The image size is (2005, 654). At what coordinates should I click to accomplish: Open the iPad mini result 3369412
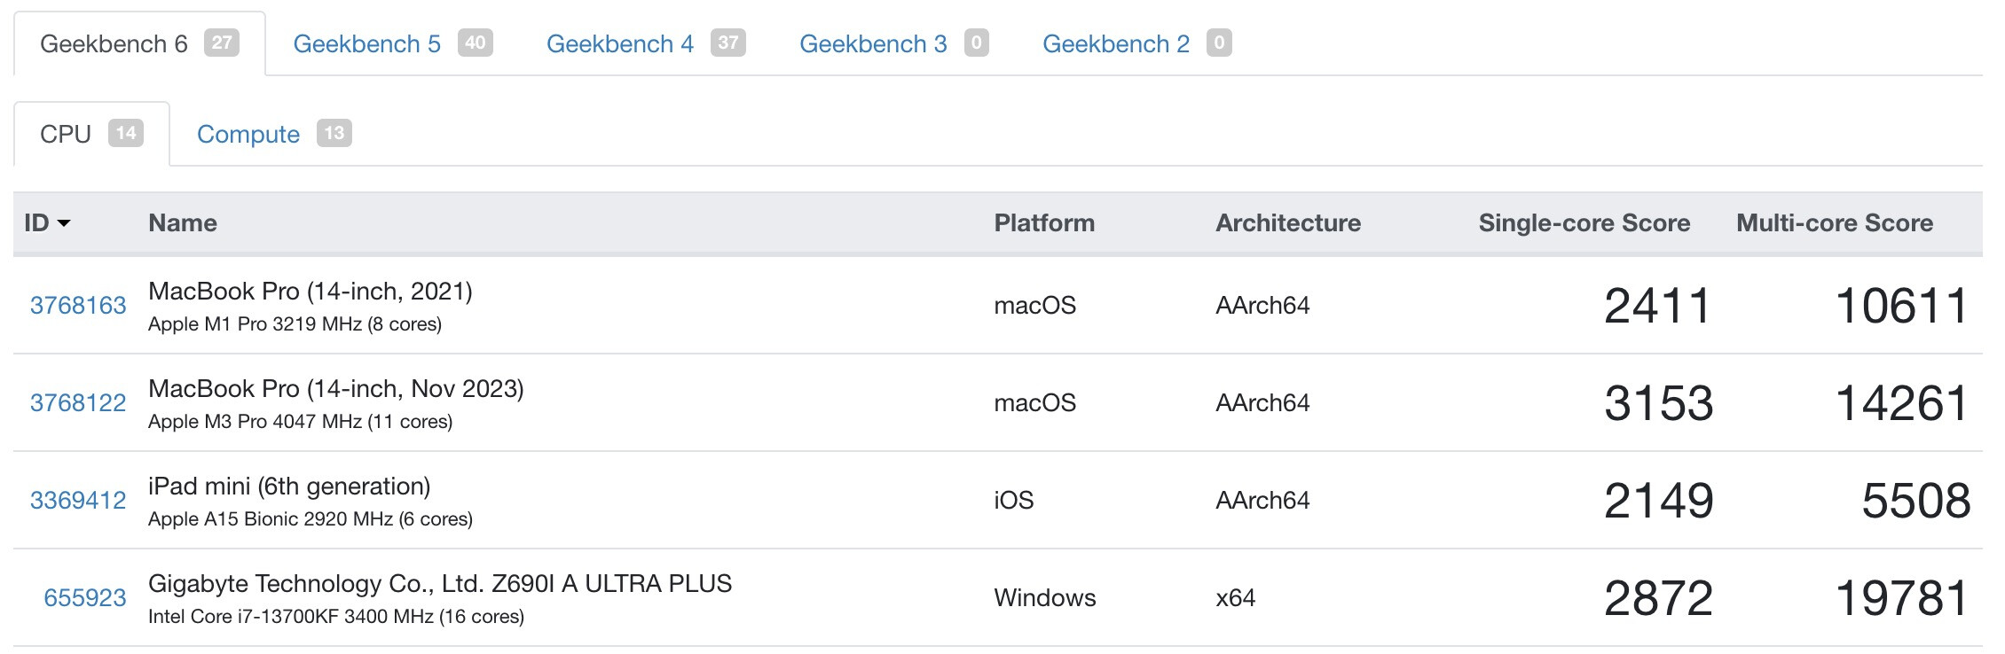click(78, 501)
